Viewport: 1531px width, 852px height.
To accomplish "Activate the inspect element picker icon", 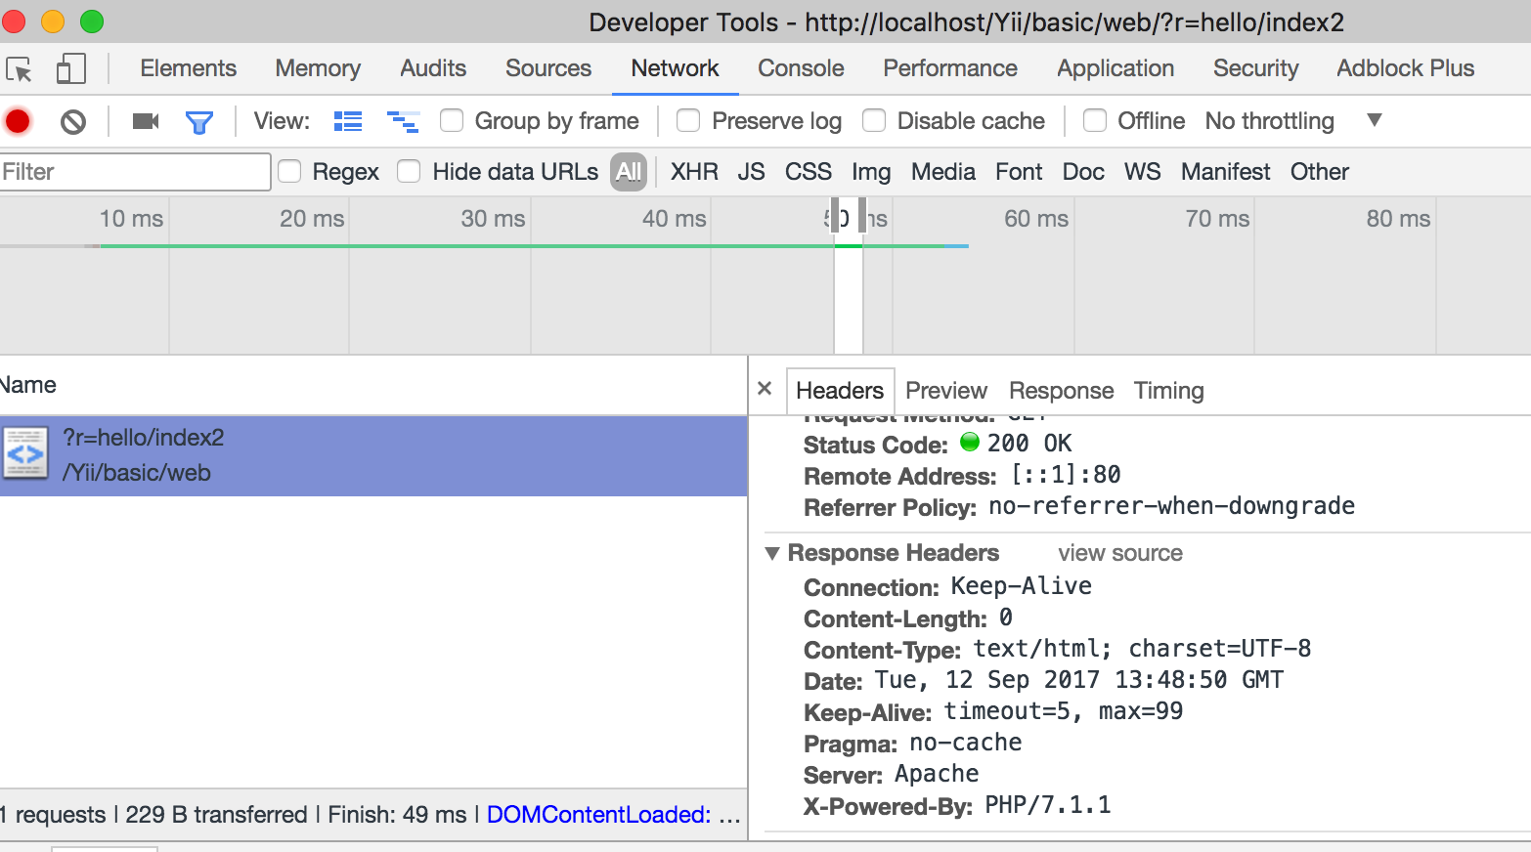I will click(19, 69).
